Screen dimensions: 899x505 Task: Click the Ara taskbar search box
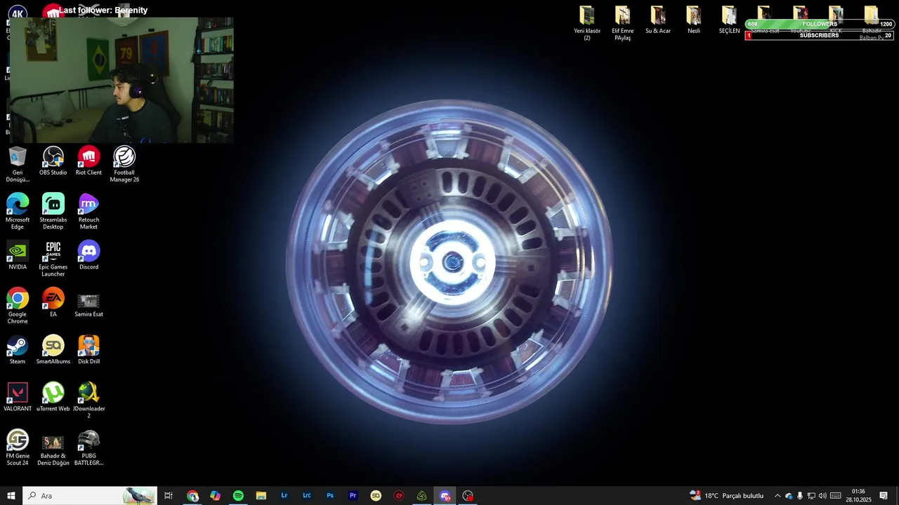click(x=90, y=496)
